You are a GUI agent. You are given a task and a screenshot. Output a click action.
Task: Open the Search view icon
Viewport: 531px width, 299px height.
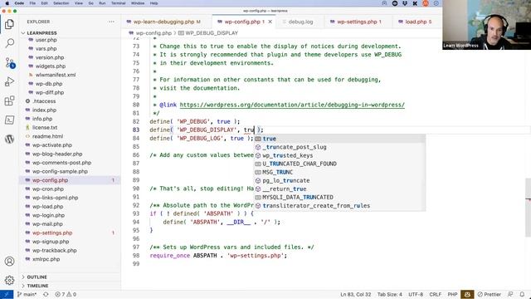(9, 43)
